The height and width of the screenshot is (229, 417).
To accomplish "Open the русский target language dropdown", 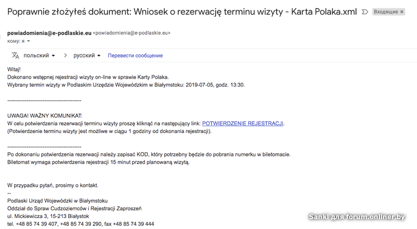I will (87, 55).
